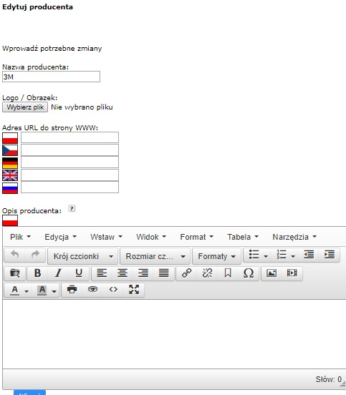Screen dimensions: 346x395
Task: Open the text color picker arrow
Action: (x=27, y=291)
